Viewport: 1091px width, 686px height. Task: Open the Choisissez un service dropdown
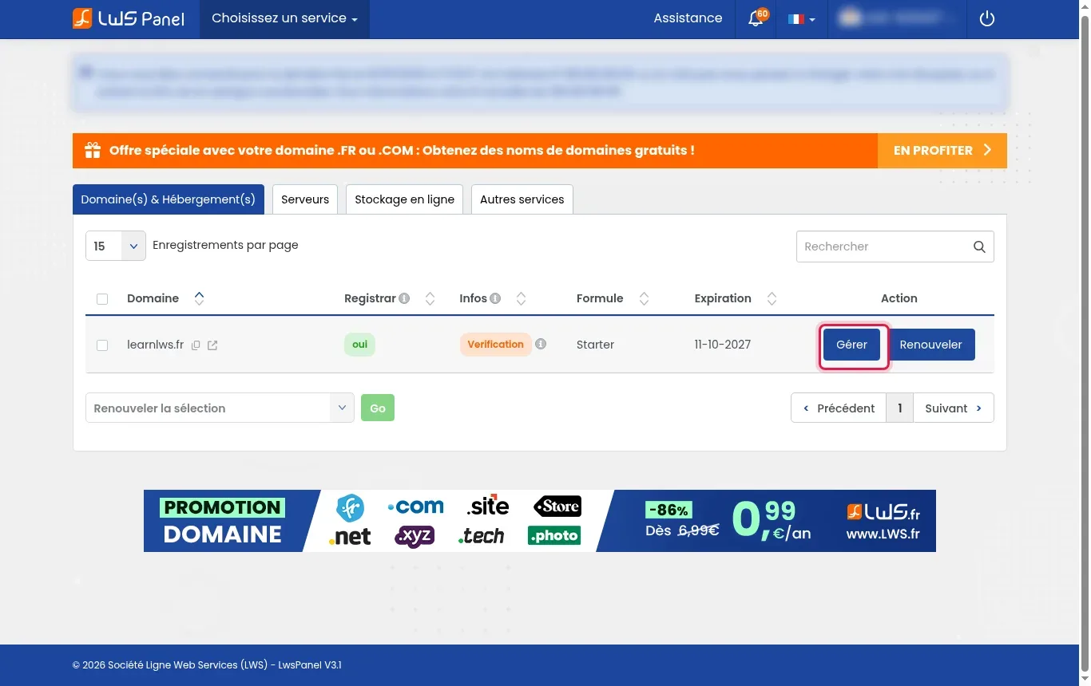284,18
